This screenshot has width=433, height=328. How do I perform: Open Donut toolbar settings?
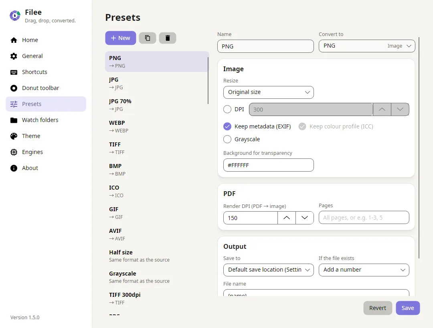(46, 88)
